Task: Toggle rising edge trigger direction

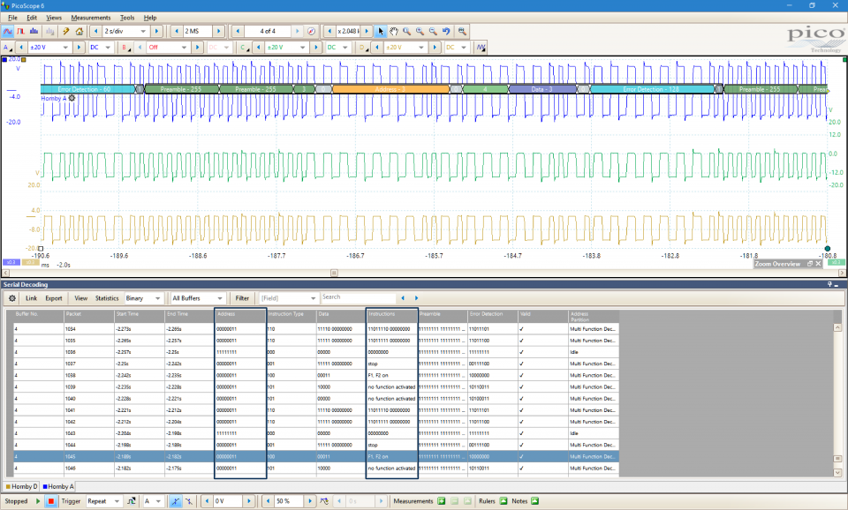Action: [176, 501]
